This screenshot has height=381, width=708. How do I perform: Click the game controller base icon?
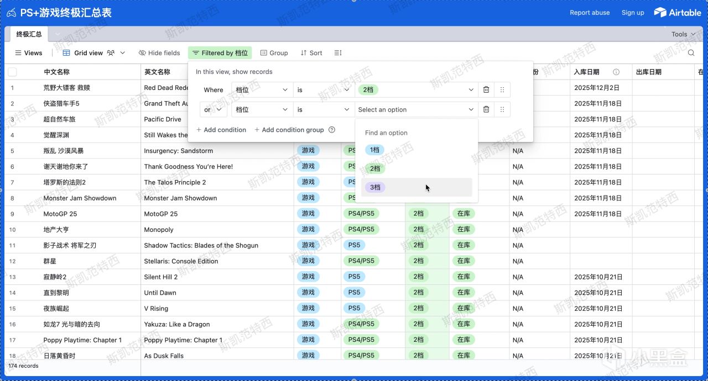tap(11, 13)
